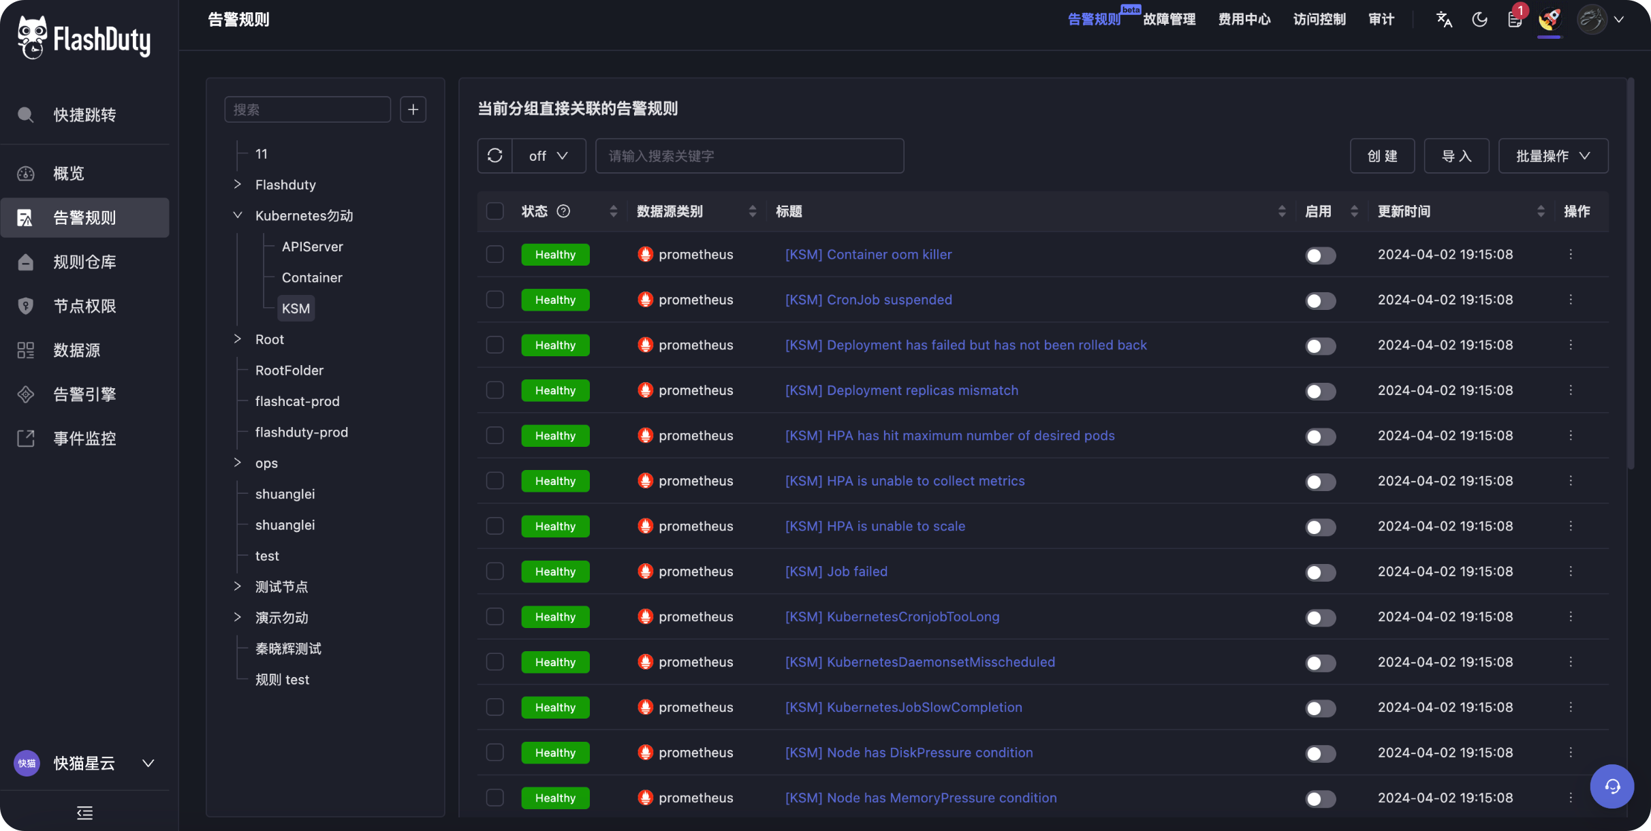Focus the group tree 搜索 search field
Image resolution: width=1651 pixels, height=831 pixels.
coord(308,110)
